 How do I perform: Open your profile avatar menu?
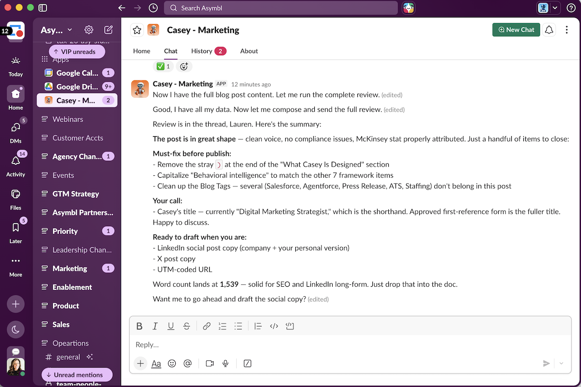coord(15,367)
